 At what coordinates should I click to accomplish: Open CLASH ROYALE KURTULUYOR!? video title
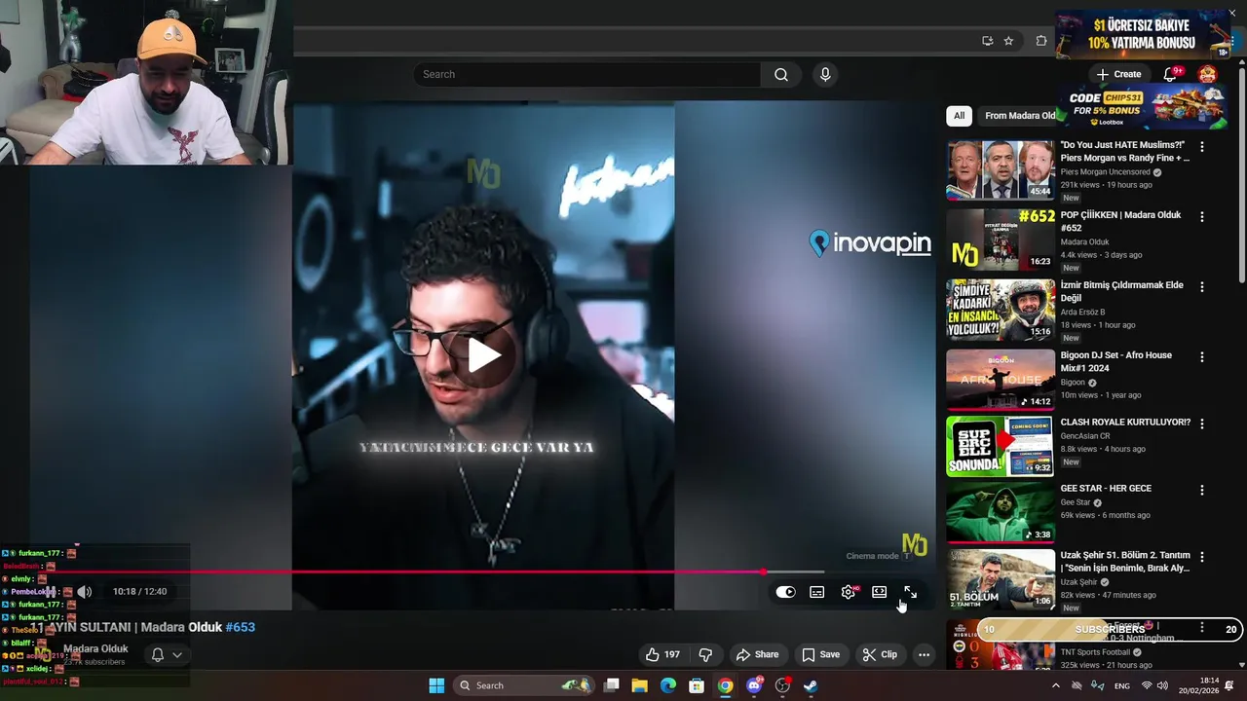1125,423
